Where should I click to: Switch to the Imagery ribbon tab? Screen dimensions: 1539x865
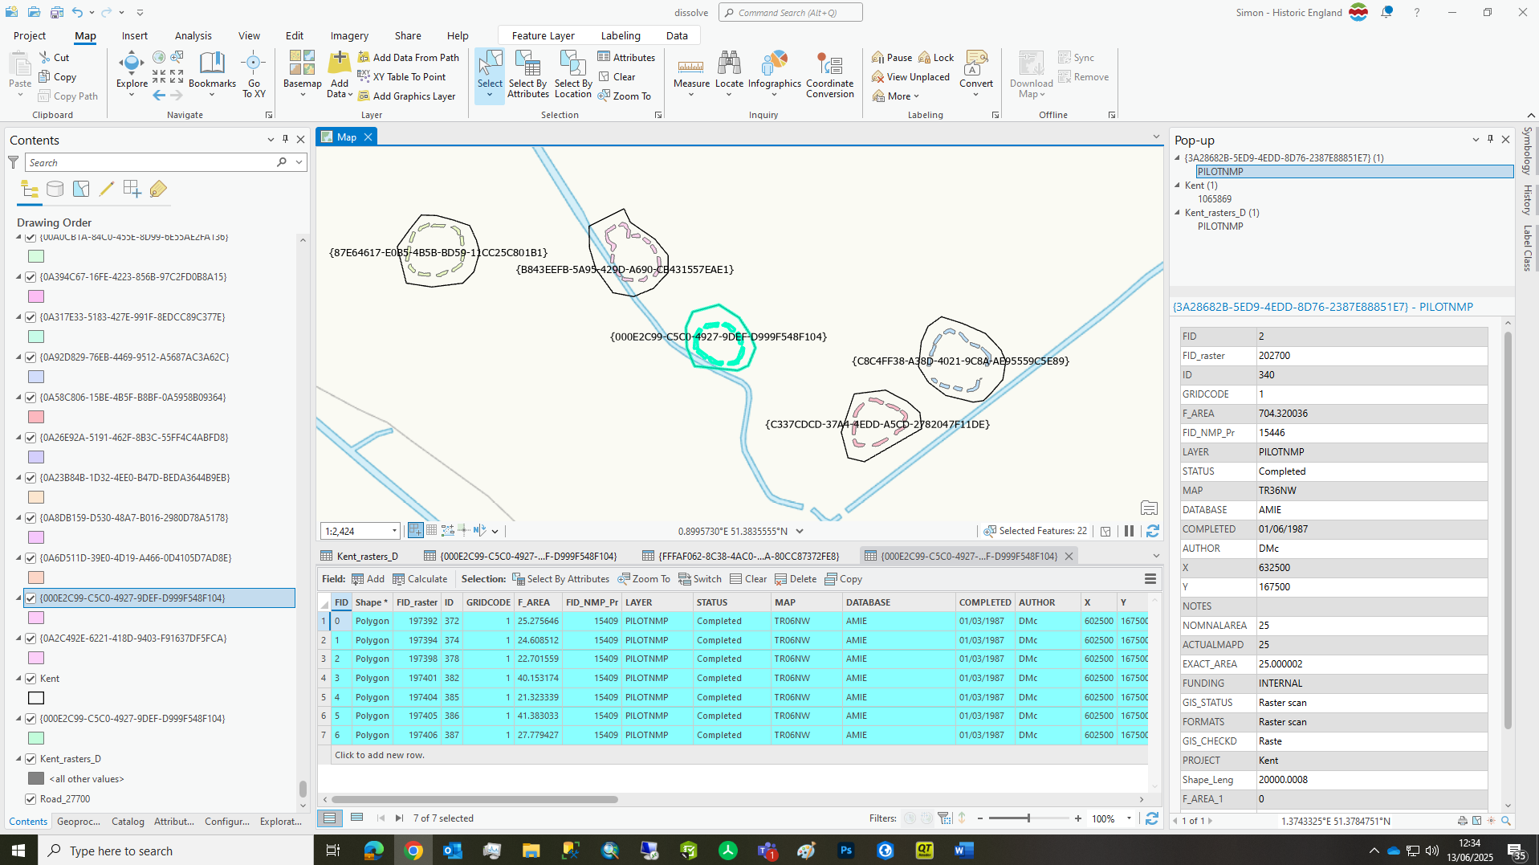point(348,35)
